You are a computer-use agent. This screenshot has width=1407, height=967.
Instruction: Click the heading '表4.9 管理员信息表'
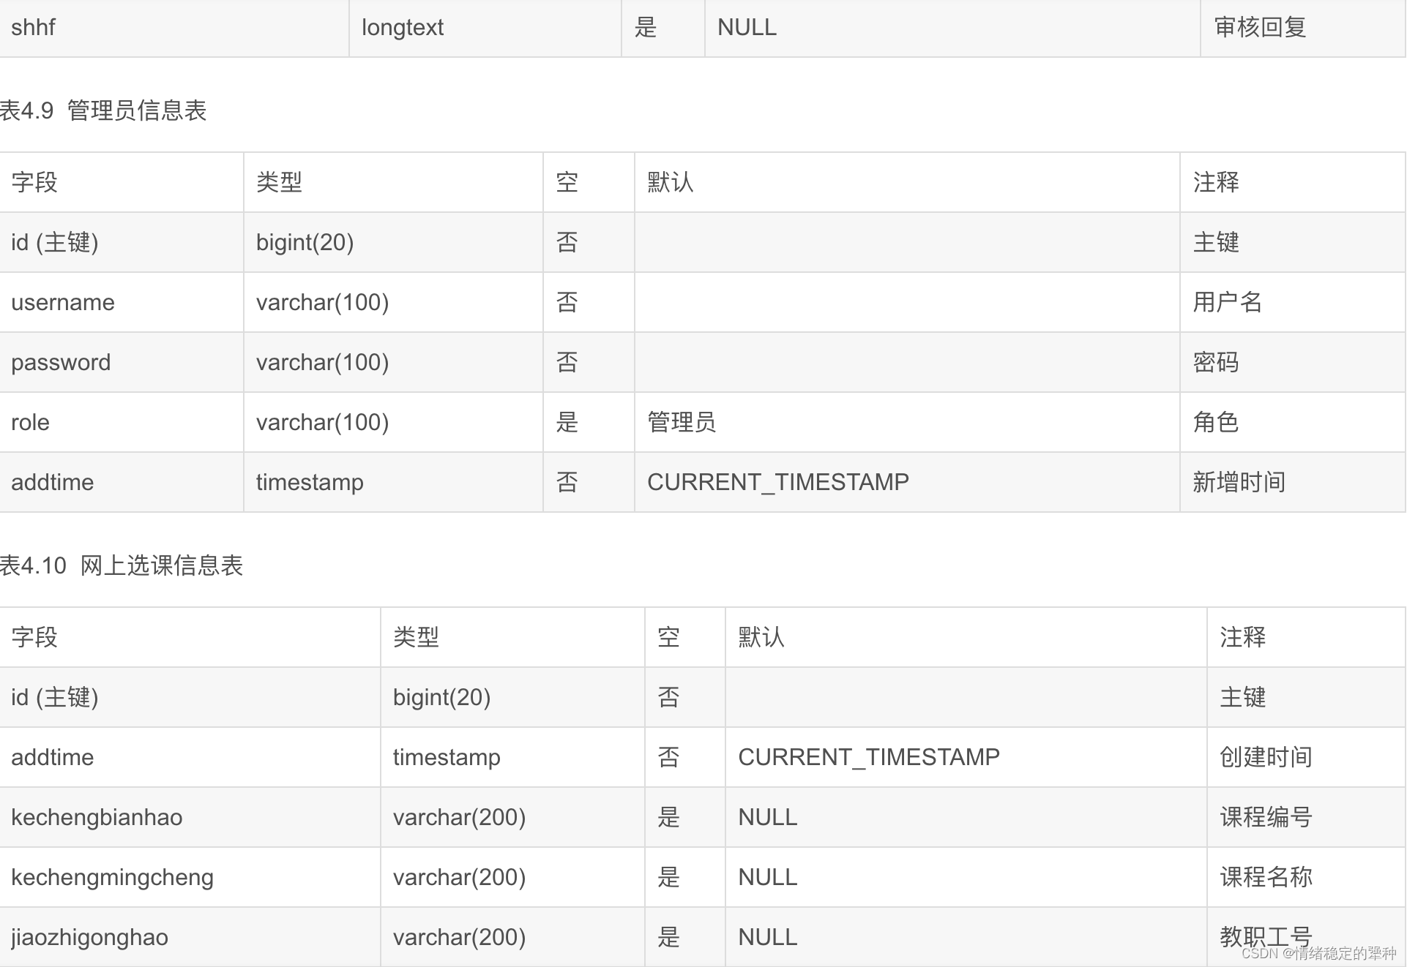point(103,110)
